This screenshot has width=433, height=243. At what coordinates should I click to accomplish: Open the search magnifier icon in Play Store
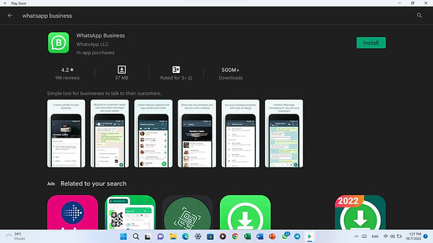(419, 16)
